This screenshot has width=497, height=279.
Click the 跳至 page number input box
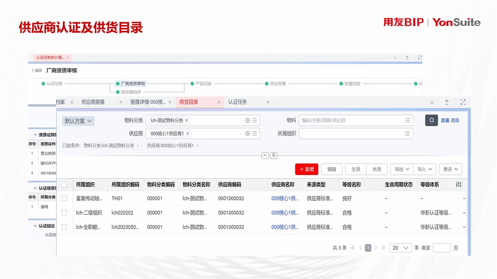coord(442,248)
